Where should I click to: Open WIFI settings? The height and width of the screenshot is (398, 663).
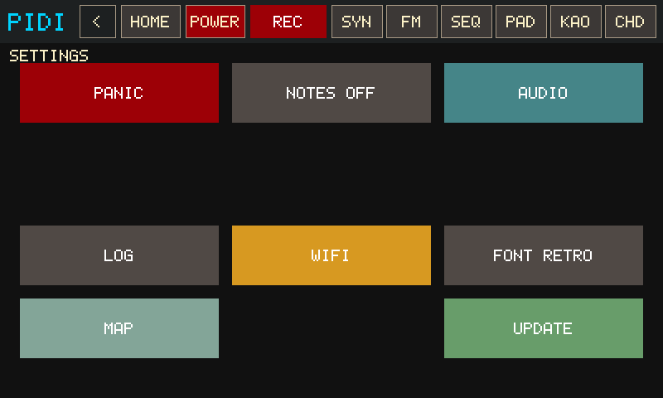[331, 255]
